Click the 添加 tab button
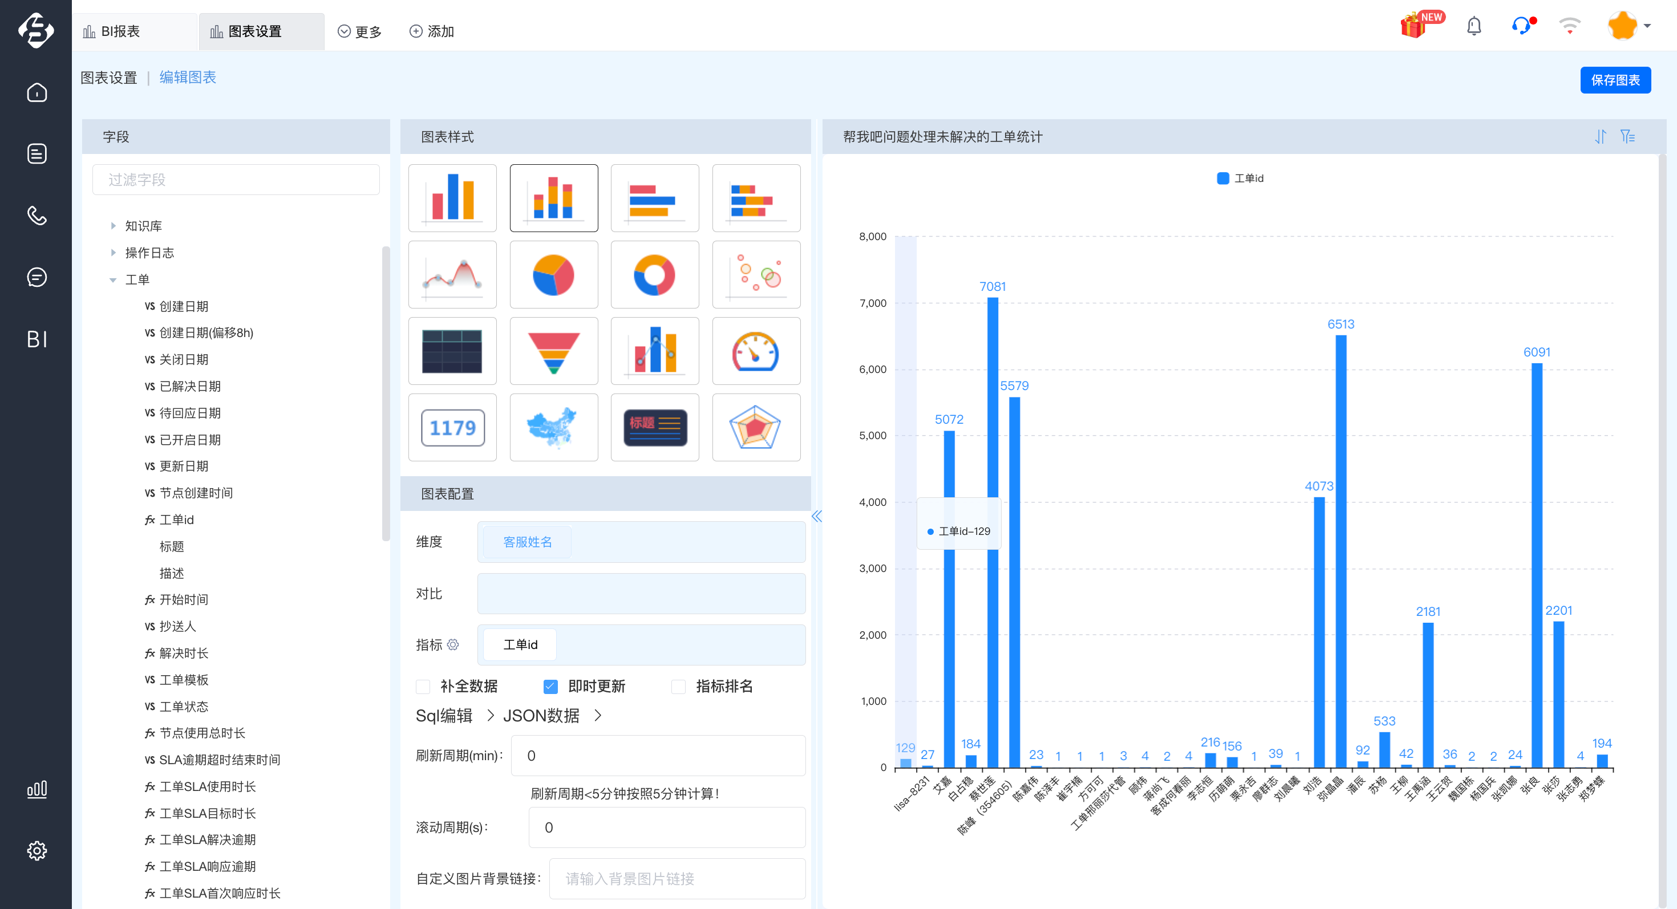Image resolution: width=1677 pixels, height=909 pixels. coord(432,31)
